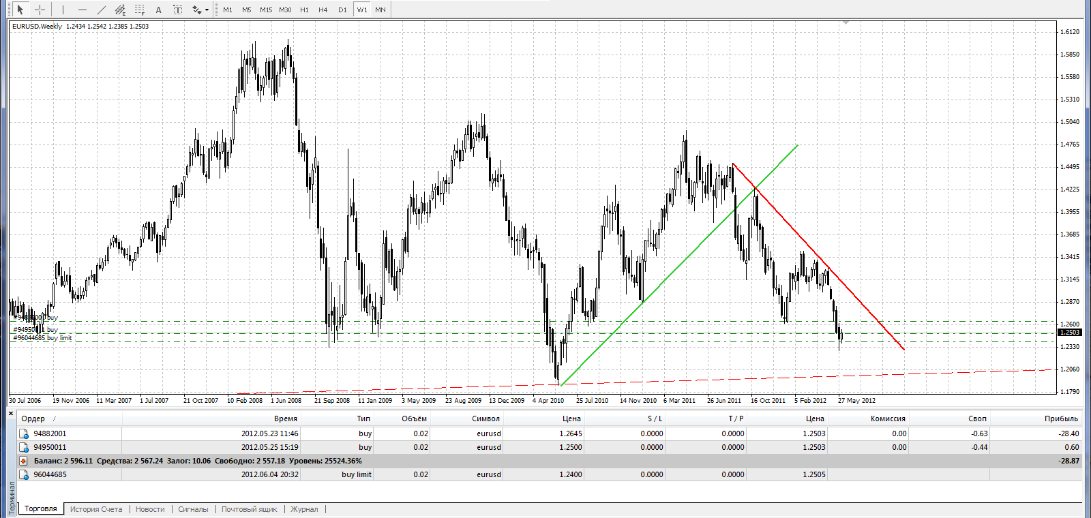Viewport: 1091px width, 518px height.
Task: Open the История Счета tab
Action: point(96,509)
